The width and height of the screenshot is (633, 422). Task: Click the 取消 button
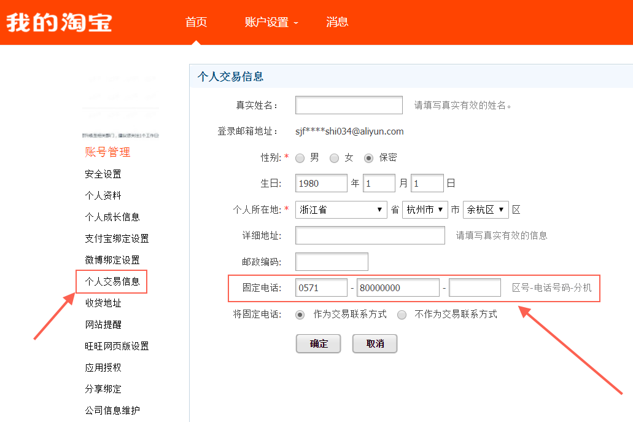pyautogui.click(x=375, y=343)
